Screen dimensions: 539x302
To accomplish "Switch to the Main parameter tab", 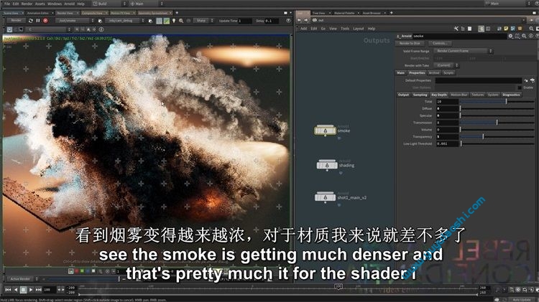I will (x=401, y=72).
